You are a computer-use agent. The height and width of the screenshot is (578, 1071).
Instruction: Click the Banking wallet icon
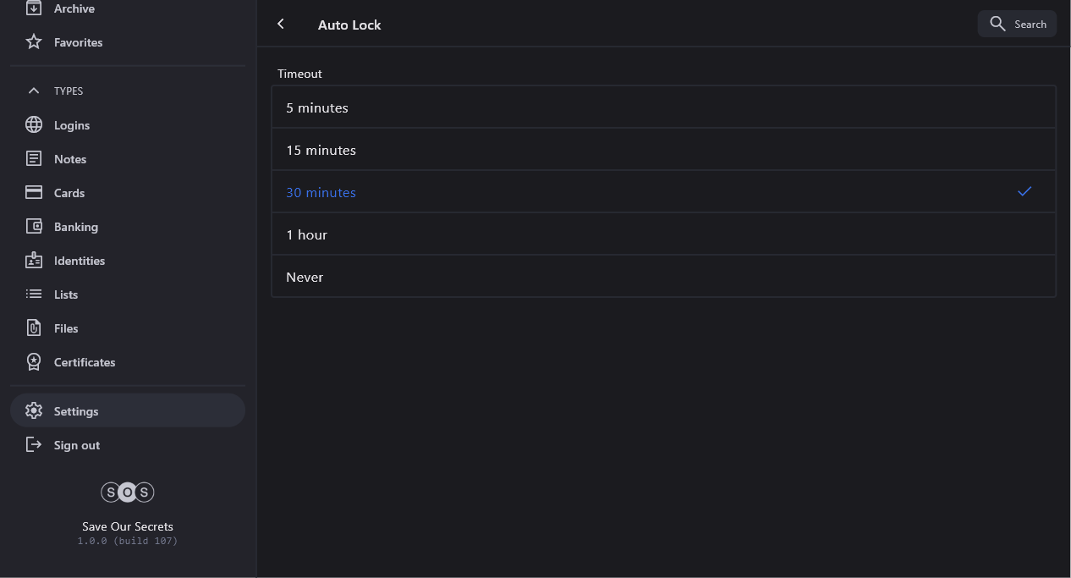click(x=34, y=227)
